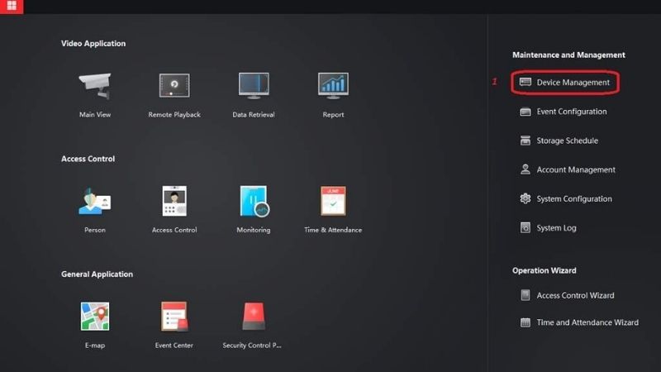Screen dimensions: 661x372
Task: Open Time & Attendance calendar icon
Action: (333, 202)
